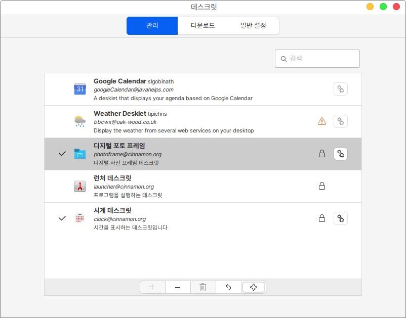Viewport: 406px width, 318px height.
Task: Click the star-shaped button in bottom toolbar
Action: pos(254,287)
